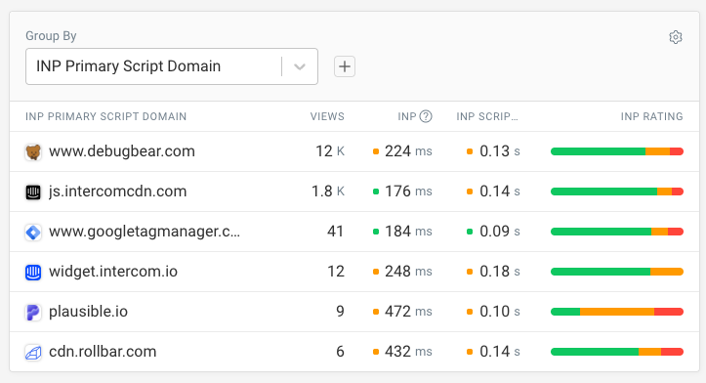
Task: Click the 432 ms INP value
Action: pos(408,352)
